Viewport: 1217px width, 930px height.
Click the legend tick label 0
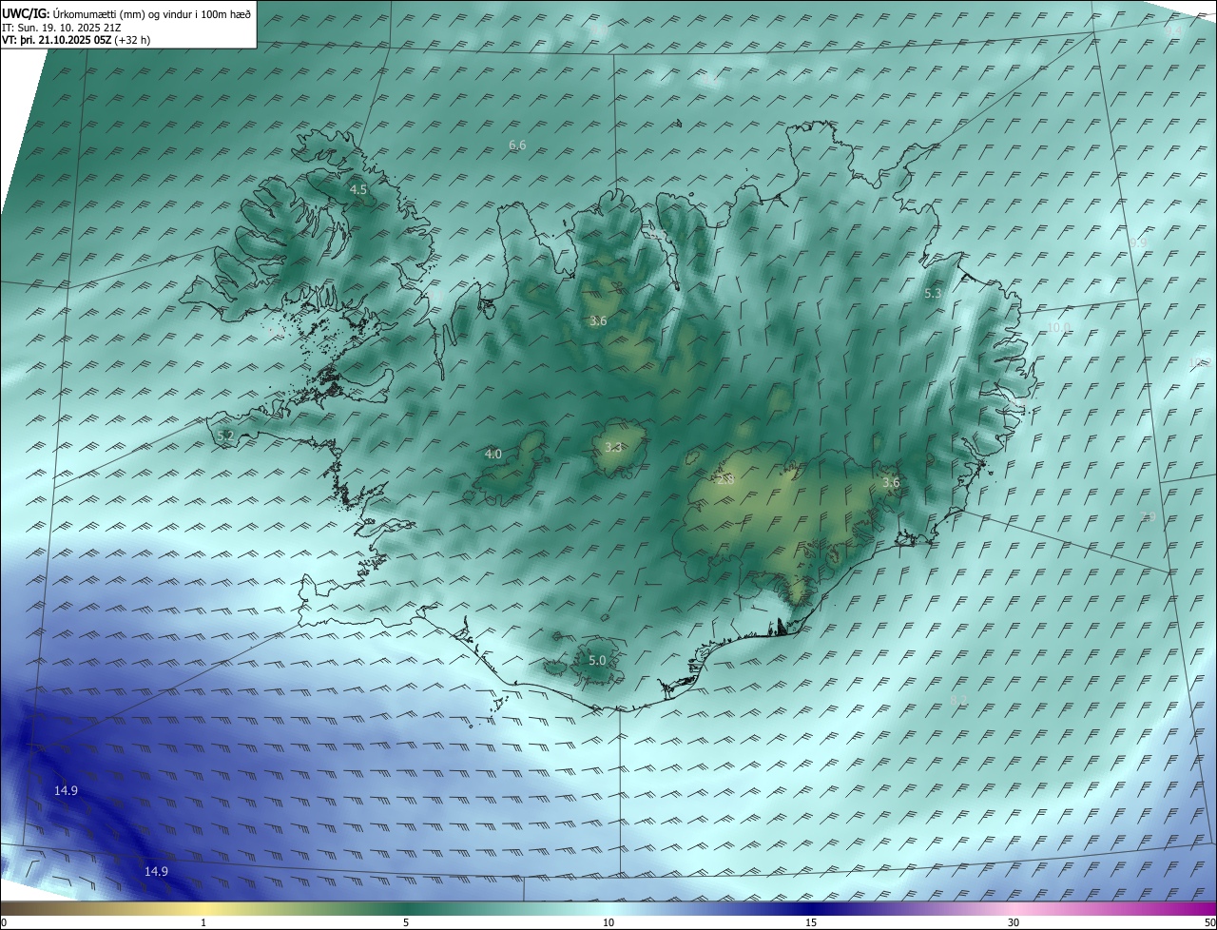pos(4,923)
